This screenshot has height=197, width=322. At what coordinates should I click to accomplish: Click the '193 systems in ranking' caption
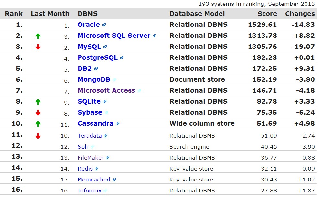tap(257, 4)
